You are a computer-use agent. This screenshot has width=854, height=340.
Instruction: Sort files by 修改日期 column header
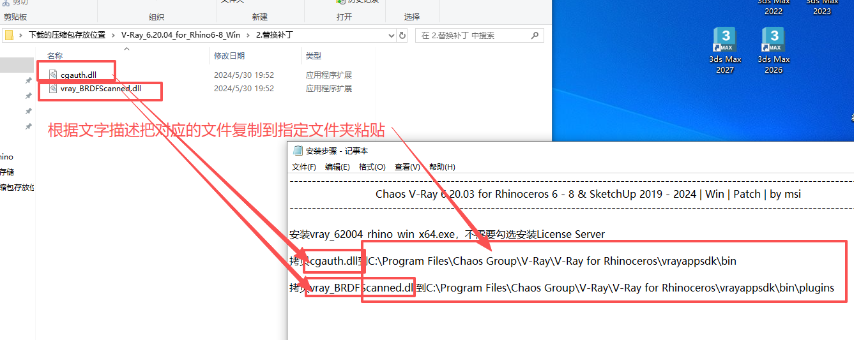229,56
